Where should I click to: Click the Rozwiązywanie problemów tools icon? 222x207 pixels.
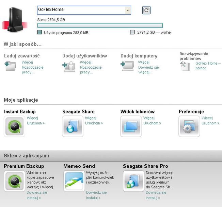185,66
